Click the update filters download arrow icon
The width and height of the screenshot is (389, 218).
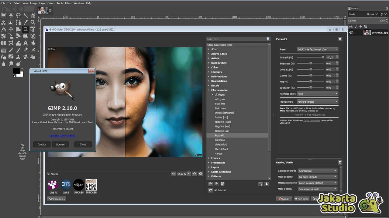[267, 184]
